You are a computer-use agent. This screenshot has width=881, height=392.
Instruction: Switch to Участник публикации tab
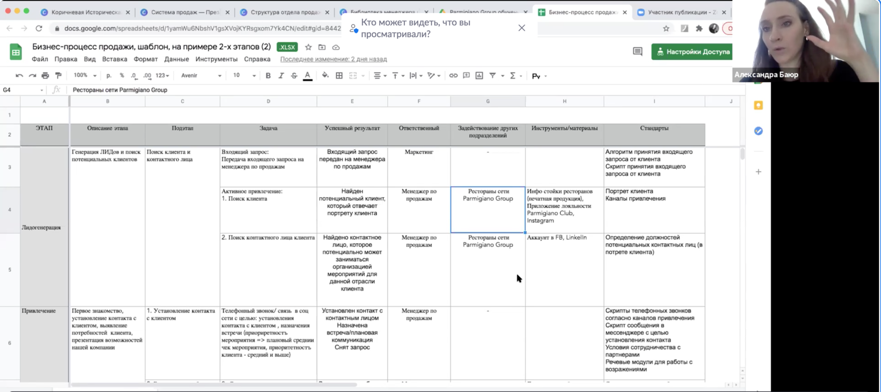(682, 12)
